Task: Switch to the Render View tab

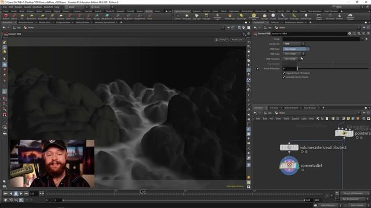Action: click(x=44, y=23)
